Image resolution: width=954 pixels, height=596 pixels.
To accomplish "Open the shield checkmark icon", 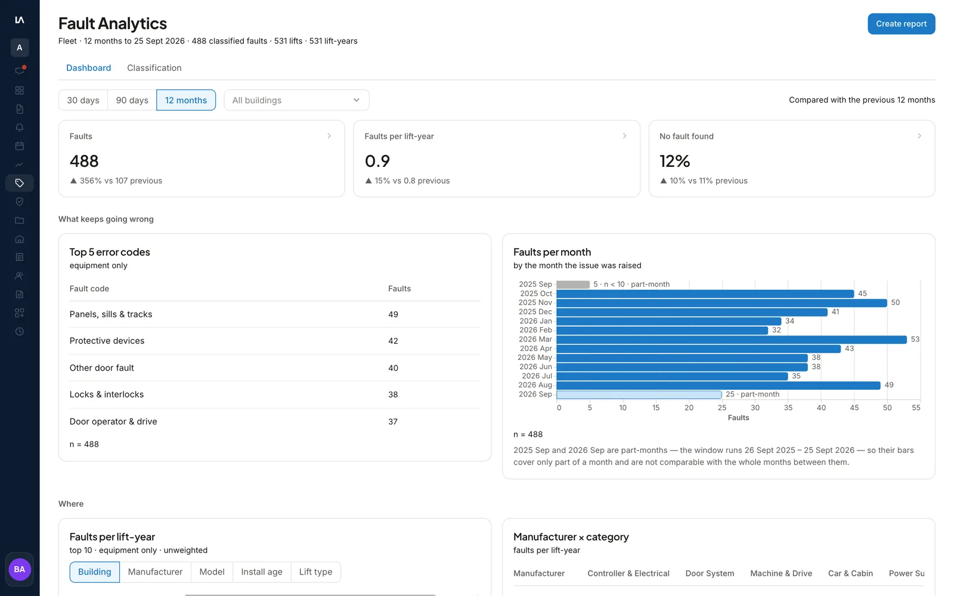I will 20,201.
